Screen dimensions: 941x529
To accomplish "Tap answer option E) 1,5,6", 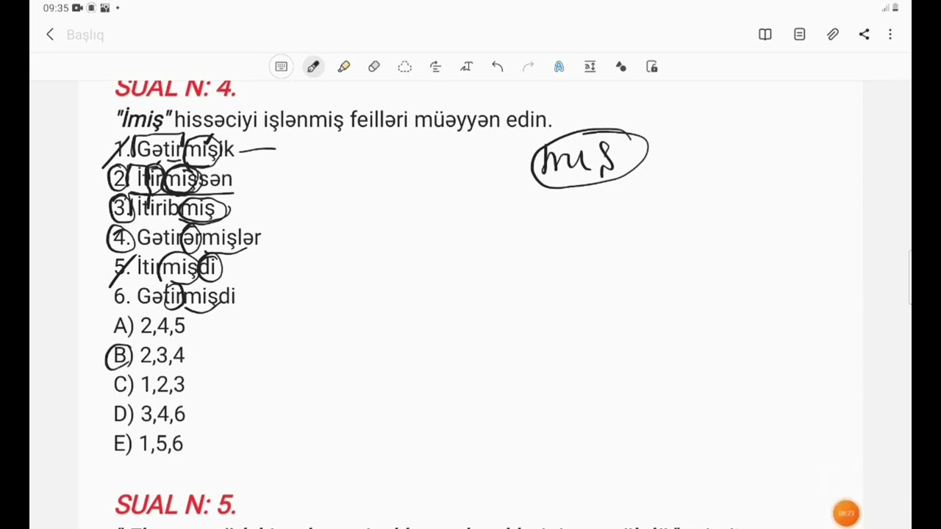I will pos(149,443).
